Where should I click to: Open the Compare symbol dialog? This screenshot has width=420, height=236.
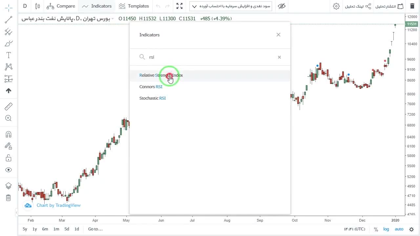click(61, 6)
